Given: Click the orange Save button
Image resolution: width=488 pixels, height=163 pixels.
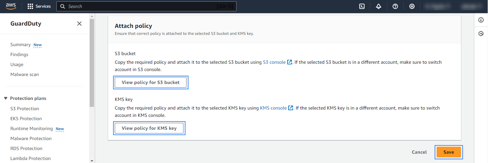Looking at the screenshot, I should 449,152.
